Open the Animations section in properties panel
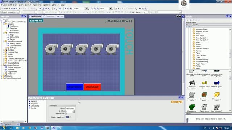Image resolution: width=232 pixels, height=130 pixels. tap(35, 106)
